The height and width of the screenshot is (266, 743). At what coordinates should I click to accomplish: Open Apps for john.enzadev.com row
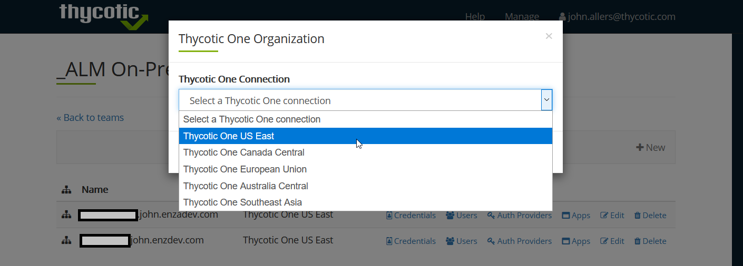click(576, 216)
